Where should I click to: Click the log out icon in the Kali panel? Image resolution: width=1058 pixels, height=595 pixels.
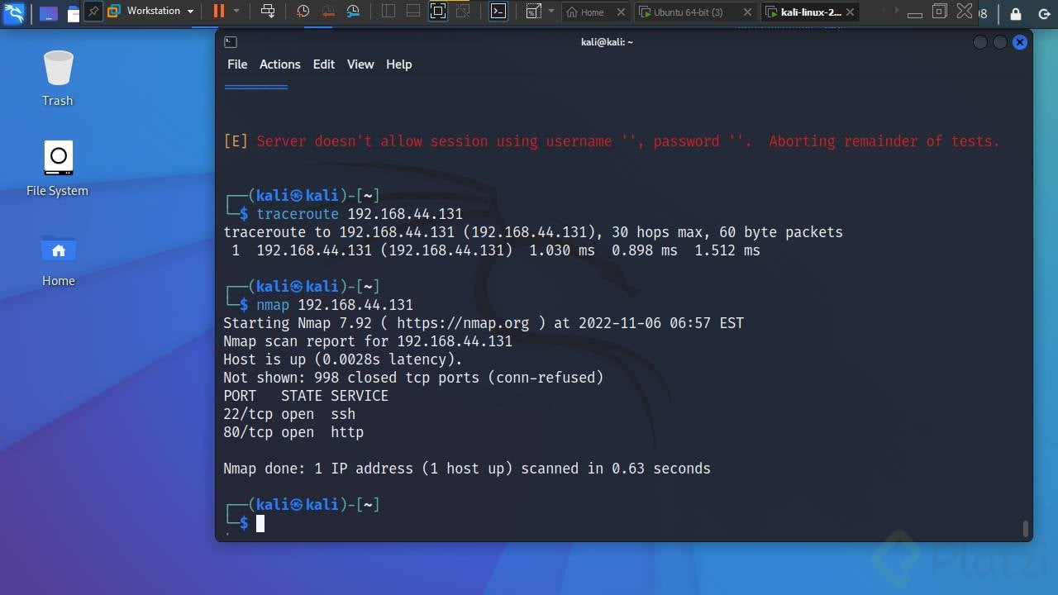1044,13
